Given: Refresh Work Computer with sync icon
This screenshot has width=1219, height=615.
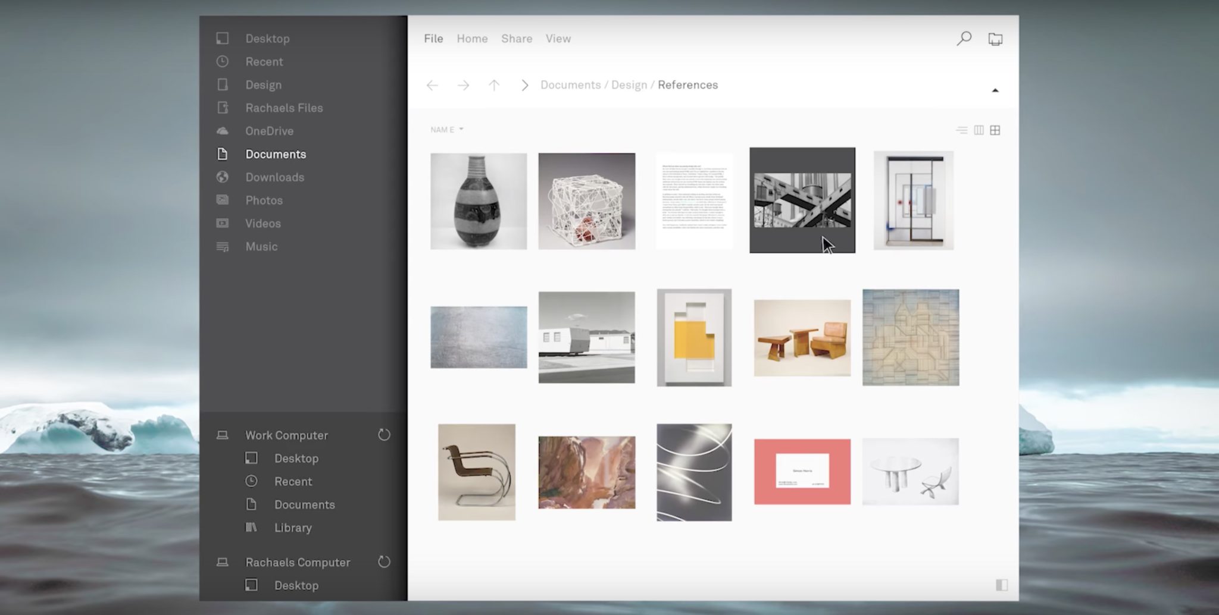Looking at the screenshot, I should 384,435.
